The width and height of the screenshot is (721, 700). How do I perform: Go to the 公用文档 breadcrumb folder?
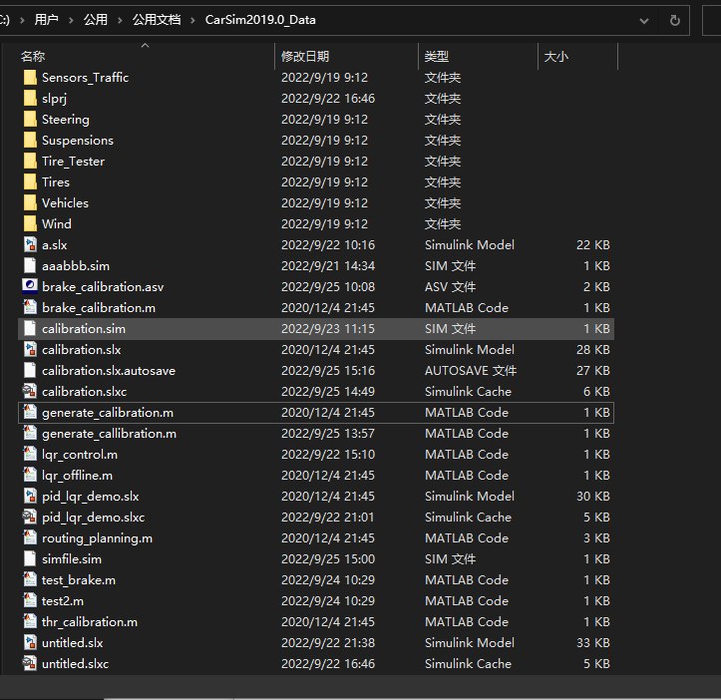tap(157, 20)
